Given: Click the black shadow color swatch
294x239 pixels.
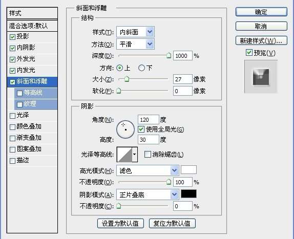Looking at the screenshot, I should 188,193.
